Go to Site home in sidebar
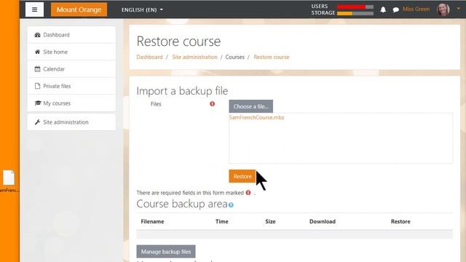 71,52
